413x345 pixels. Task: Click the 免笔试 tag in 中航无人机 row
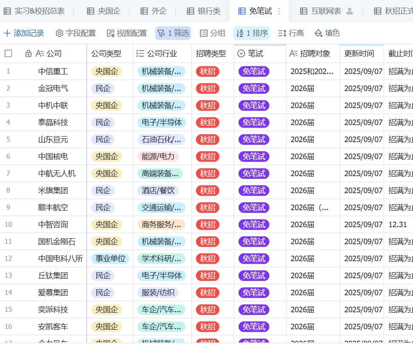point(254,173)
